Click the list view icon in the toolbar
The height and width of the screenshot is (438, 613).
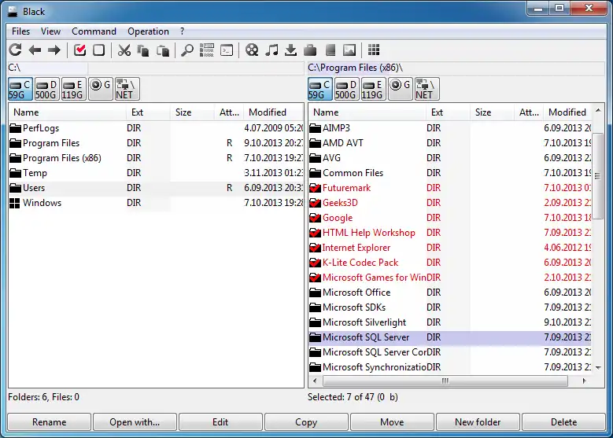(207, 50)
